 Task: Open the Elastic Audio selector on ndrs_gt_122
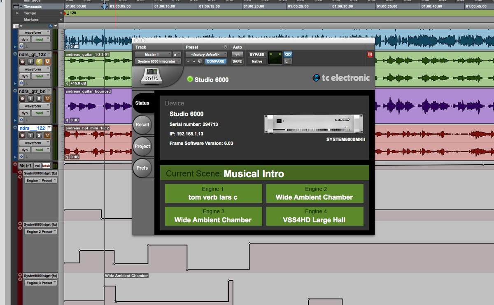22,83
